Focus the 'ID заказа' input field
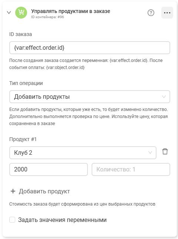This screenshot has width=178, height=239. (90, 48)
